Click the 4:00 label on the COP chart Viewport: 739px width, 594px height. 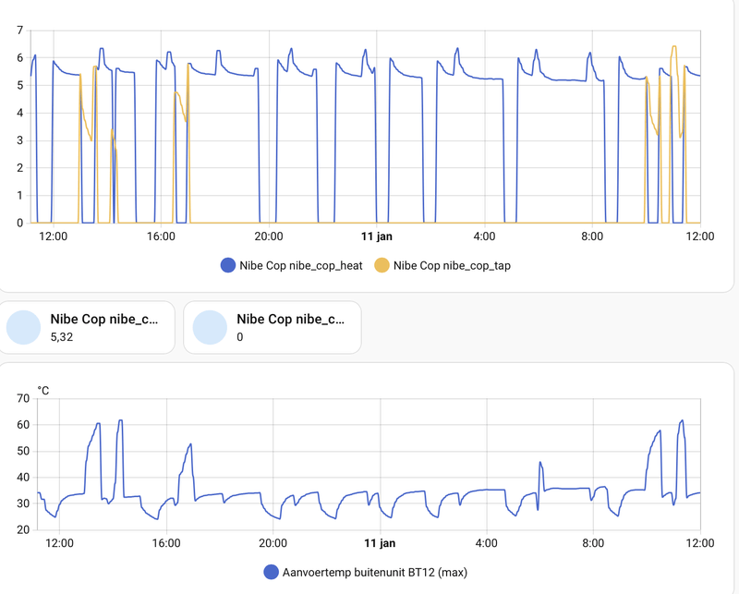point(485,236)
